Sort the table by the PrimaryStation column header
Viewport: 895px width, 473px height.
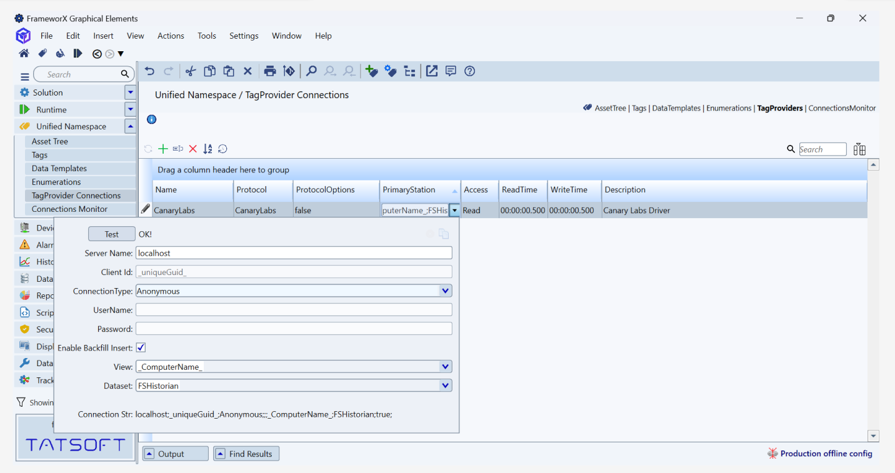pyautogui.click(x=420, y=190)
